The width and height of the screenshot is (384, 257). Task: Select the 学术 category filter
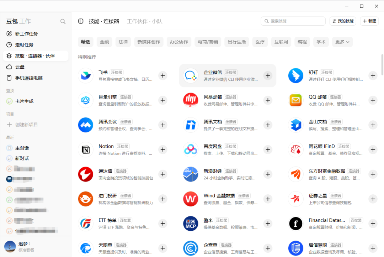(x=321, y=42)
